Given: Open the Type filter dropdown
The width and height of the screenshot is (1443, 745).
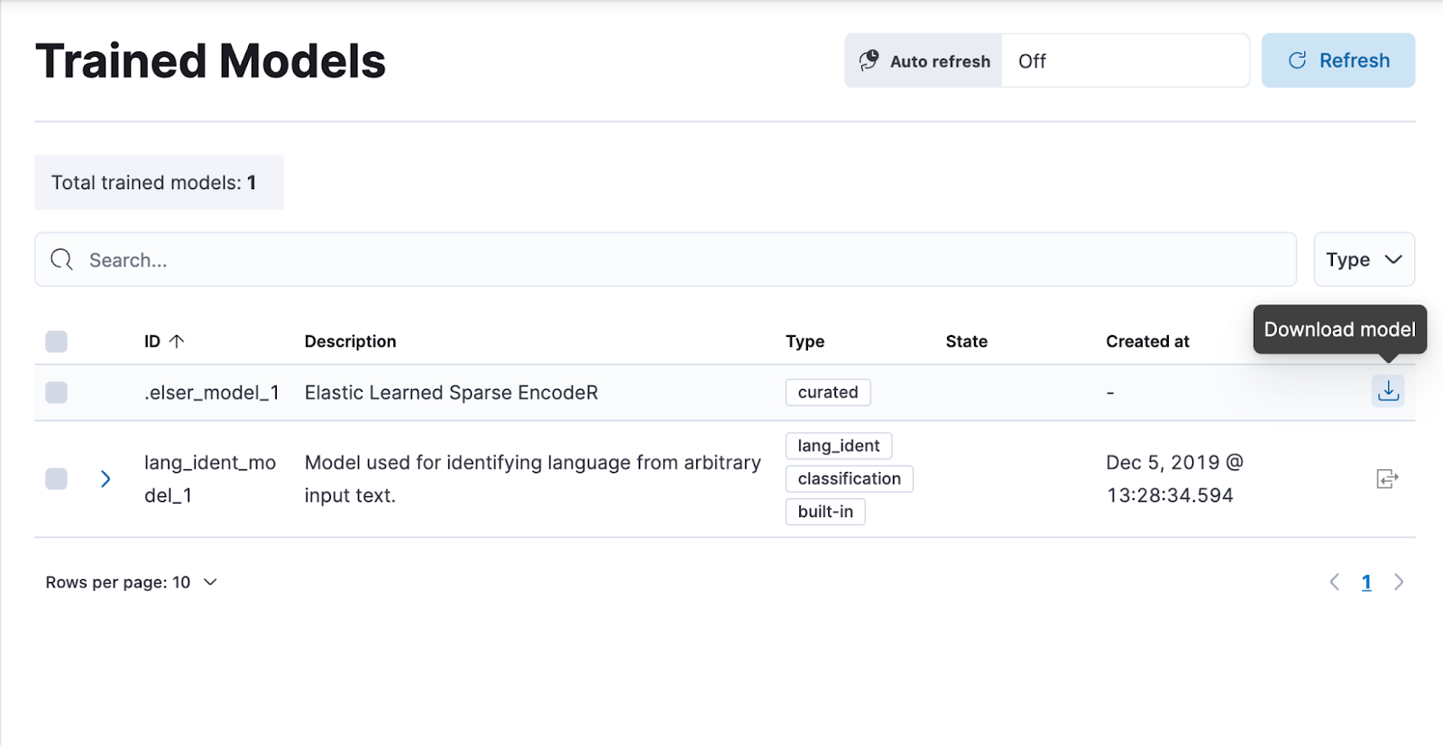Looking at the screenshot, I should 1364,259.
